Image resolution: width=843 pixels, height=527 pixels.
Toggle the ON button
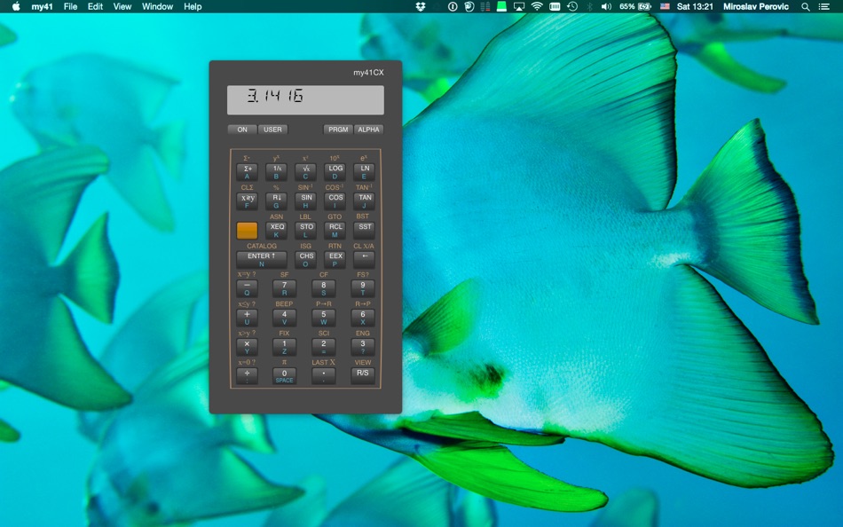(x=242, y=130)
